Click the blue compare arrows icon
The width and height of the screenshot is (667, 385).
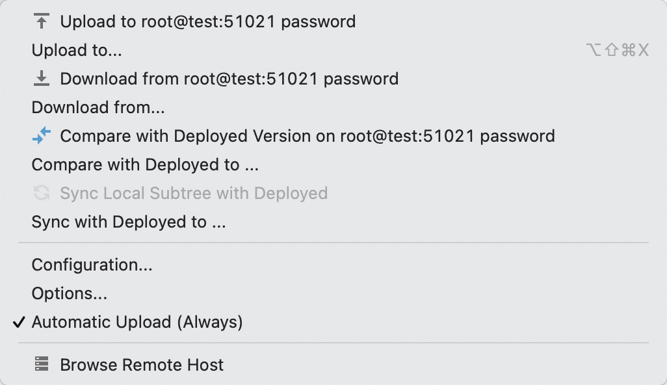(42, 136)
